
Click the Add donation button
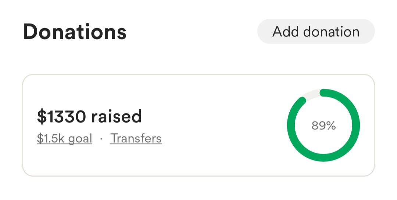click(x=316, y=32)
